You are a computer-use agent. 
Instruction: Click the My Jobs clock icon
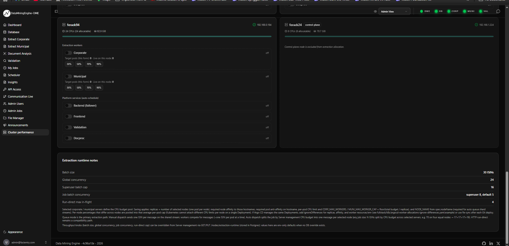[x=5, y=68]
